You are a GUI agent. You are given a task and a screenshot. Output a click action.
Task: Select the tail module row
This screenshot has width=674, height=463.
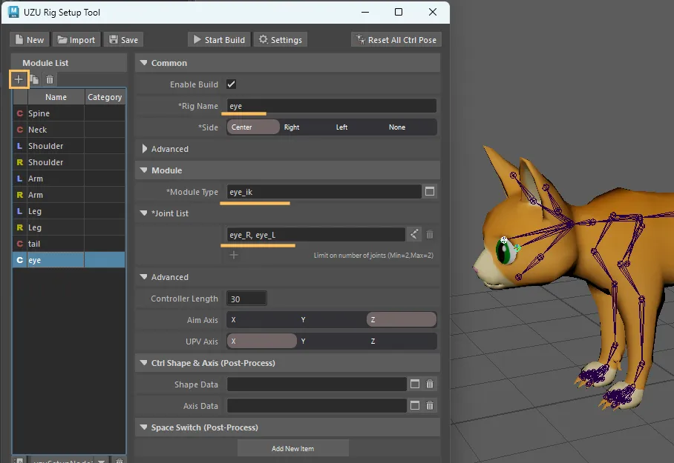[69, 244]
